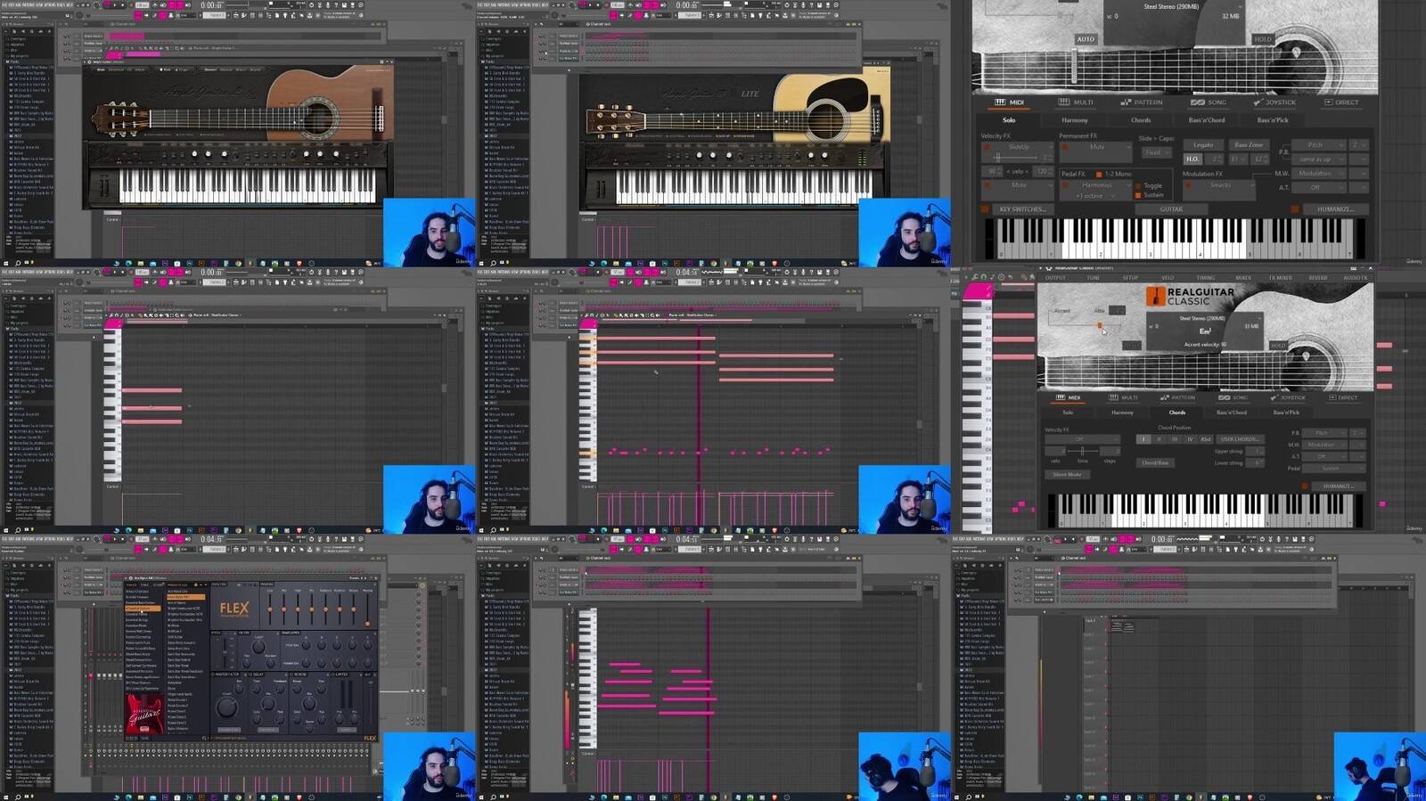Image resolution: width=1426 pixels, height=801 pixels.
Task: Toggle the Humanize checkbox in RealGuitar Solo view
Action: (x=1295, y=209)
